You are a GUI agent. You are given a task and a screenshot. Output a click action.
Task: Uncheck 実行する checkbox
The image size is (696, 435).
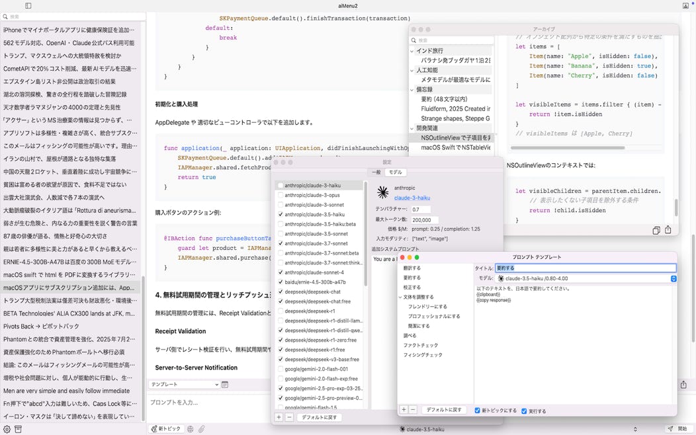(x=524, y=411)
